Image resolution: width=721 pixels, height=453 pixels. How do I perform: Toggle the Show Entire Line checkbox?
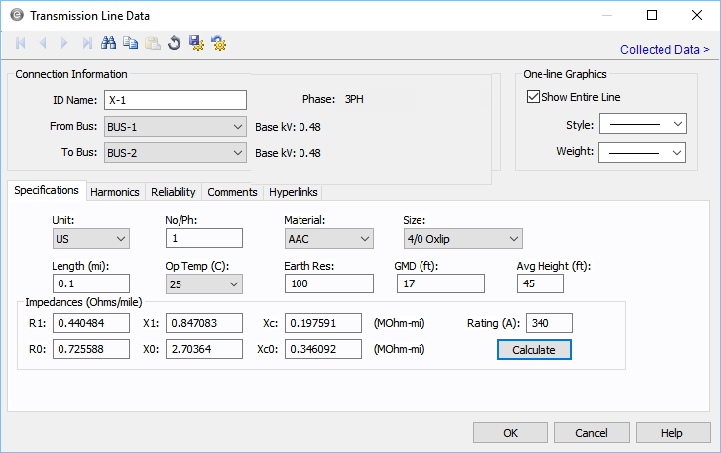533,97
